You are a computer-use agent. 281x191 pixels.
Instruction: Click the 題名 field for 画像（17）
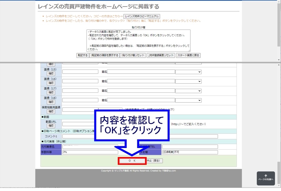[x=141, y=91]
